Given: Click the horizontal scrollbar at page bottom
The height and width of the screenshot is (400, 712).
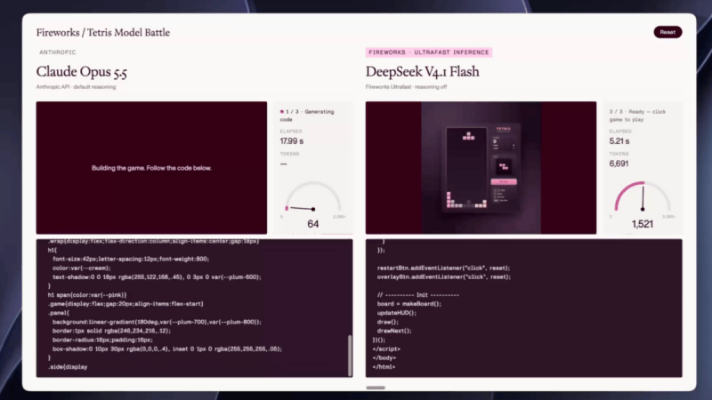Looking at the screenshot, I should (376, 388).
